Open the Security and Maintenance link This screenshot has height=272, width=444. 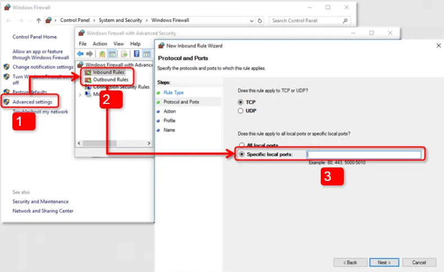coord(41,202)
